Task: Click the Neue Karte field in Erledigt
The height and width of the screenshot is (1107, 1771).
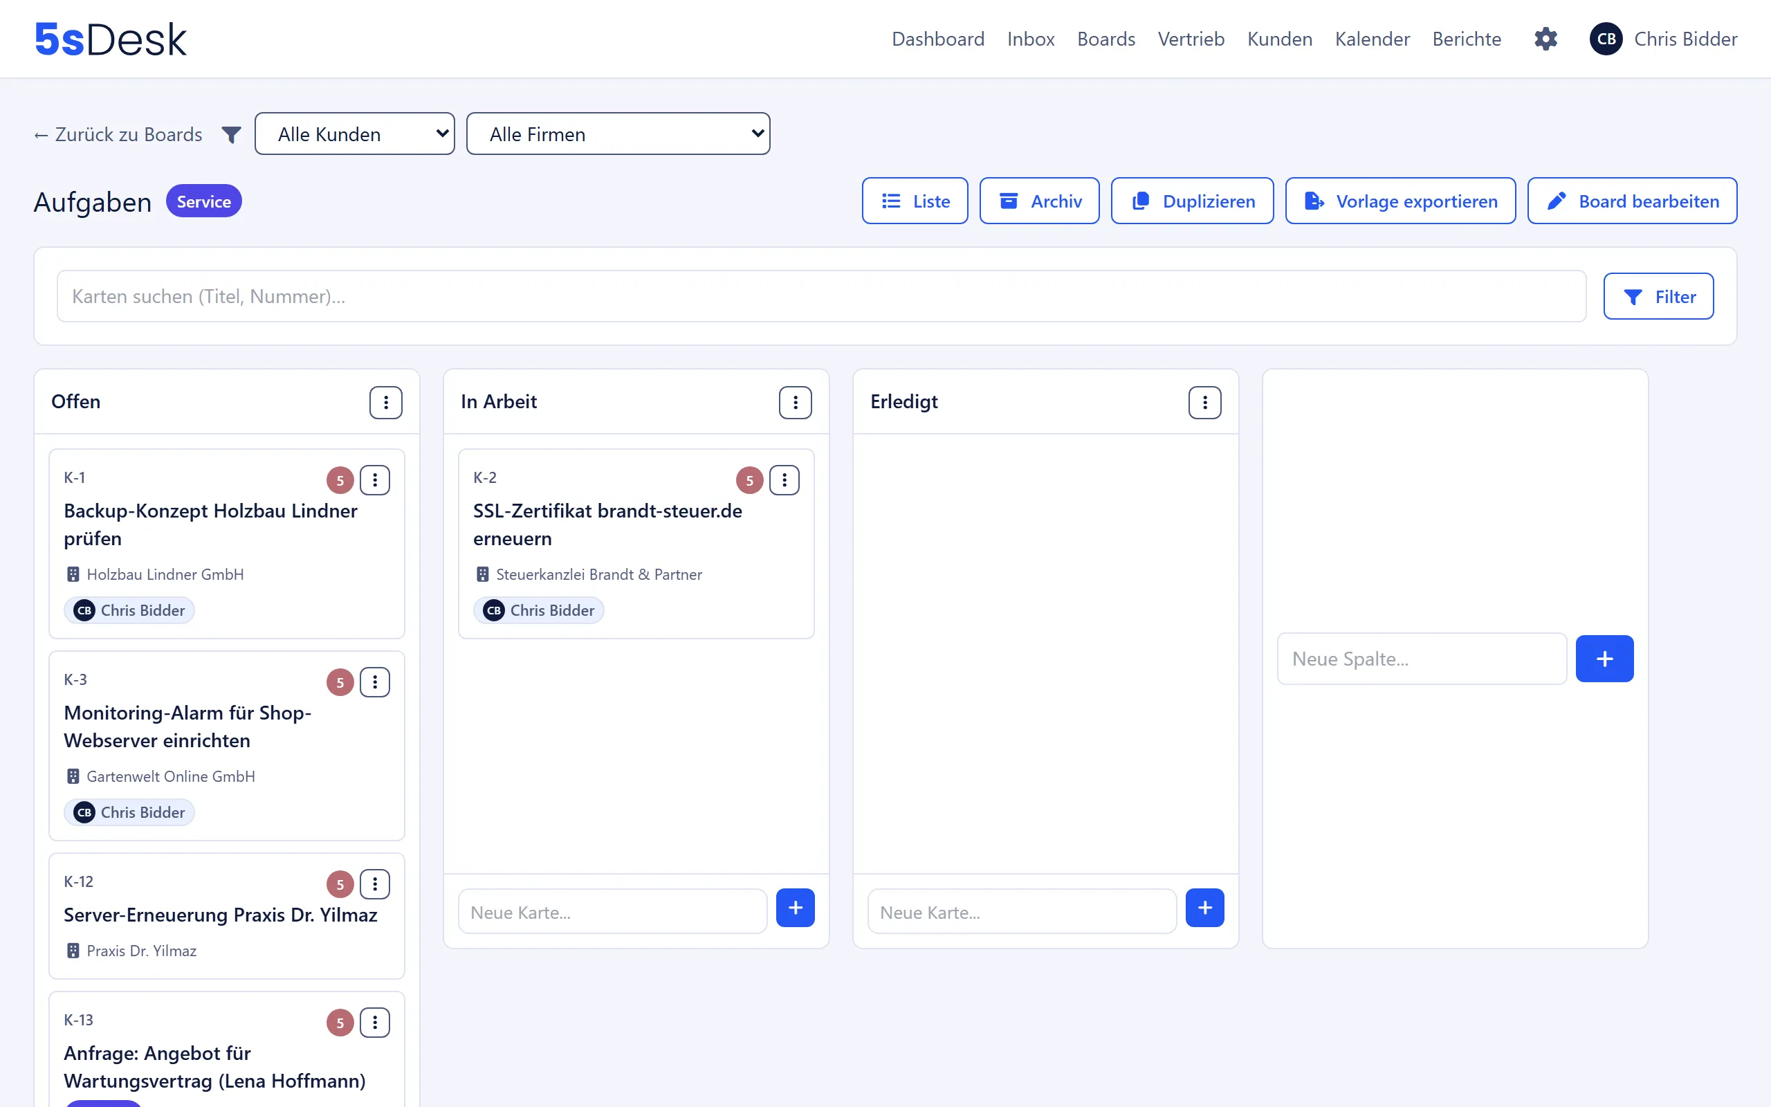Action: coord(1022,911)
